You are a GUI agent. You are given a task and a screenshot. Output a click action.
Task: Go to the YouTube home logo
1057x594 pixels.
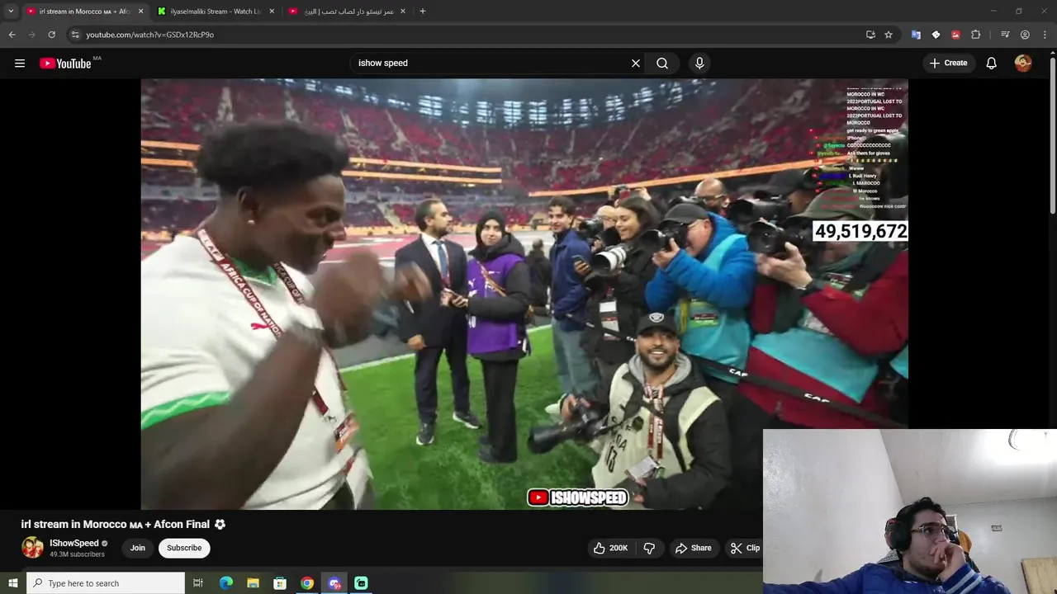click(66, 63)
